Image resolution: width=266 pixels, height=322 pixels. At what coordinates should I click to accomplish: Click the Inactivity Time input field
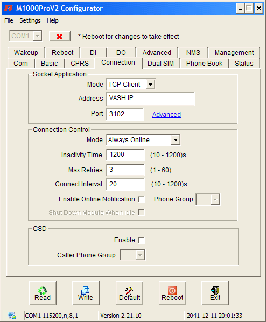[x=125, y=155]
